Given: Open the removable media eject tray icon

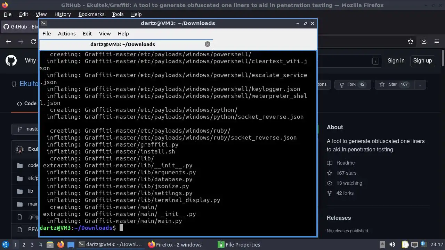Looking at the screenshot, I should click(x=382, y=245).
